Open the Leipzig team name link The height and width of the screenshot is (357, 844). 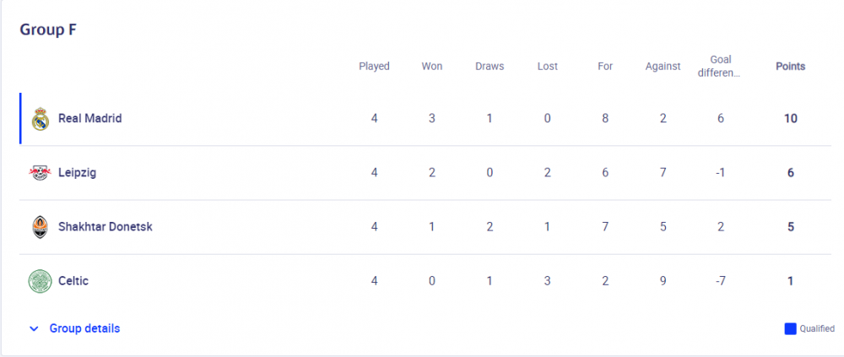click(77, 173)
